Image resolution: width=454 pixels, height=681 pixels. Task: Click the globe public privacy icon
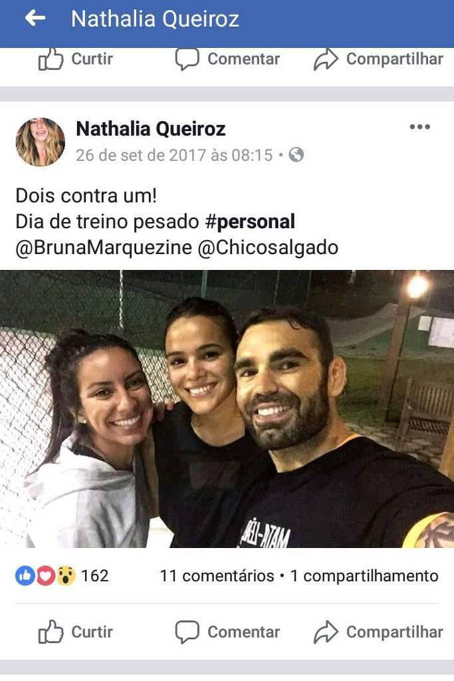[x=296, y=155]
